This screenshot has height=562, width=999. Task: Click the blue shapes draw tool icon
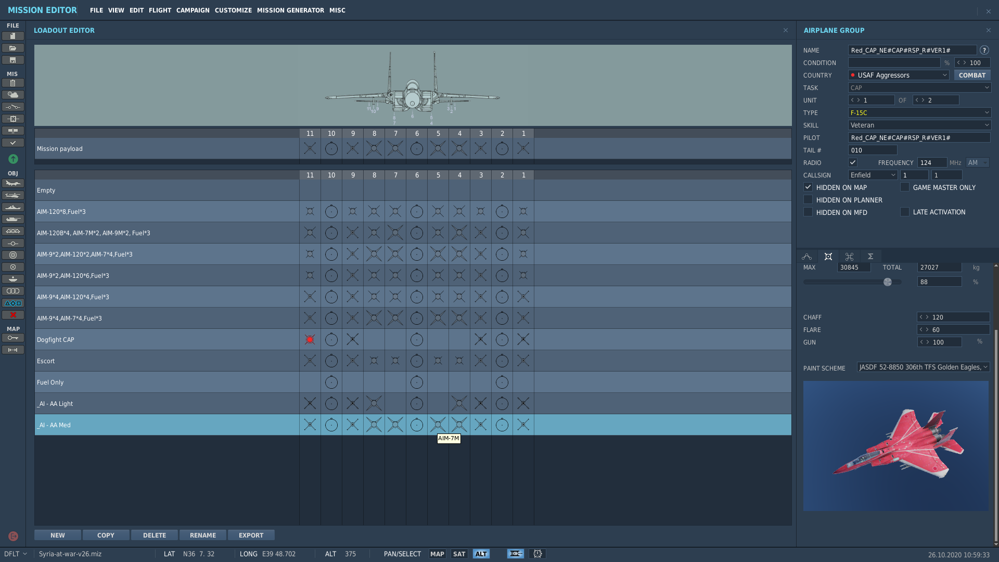(x=13, y=303)
